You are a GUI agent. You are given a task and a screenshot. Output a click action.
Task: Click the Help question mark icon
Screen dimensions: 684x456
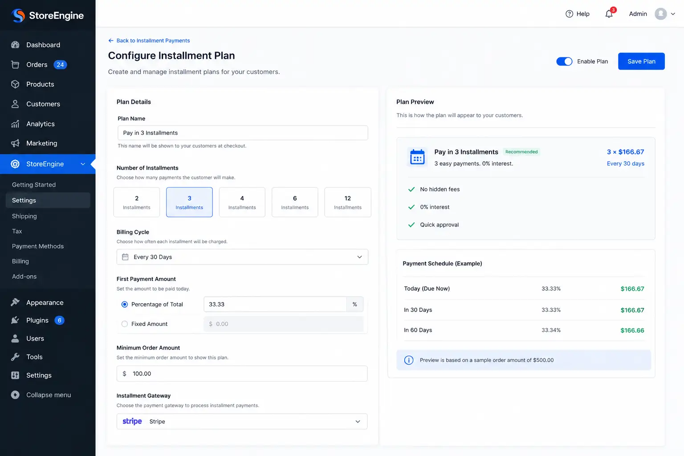tap(569, 14)
